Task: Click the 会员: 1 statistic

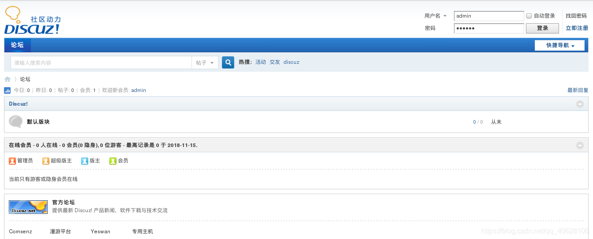Action: point(88,90)
